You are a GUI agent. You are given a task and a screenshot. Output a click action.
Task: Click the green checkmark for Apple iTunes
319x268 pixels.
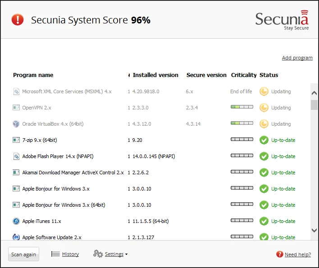click(264, 221)
